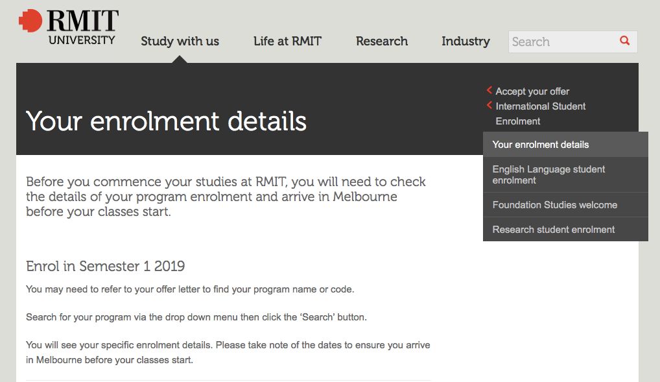The height and width of the screenshot is (382, 660).
Task: Click the red chevron beside International Student Enrolment
Action: tap(489, 105)
